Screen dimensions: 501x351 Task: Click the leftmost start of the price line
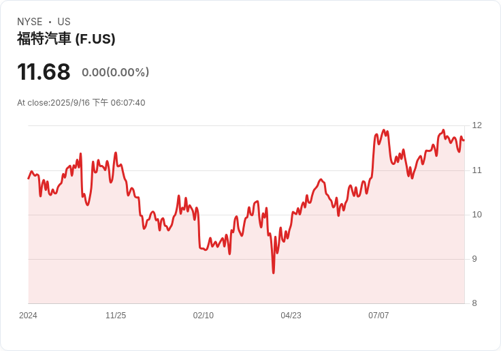click(29, 178)
